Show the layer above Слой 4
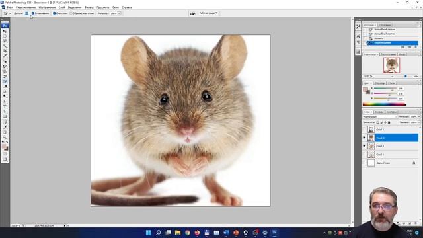This screenshot has width=423, height=238. (364, 130)
